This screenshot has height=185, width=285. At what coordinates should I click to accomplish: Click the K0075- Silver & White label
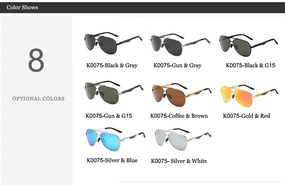pyautogui.click(x=179, y=161)
